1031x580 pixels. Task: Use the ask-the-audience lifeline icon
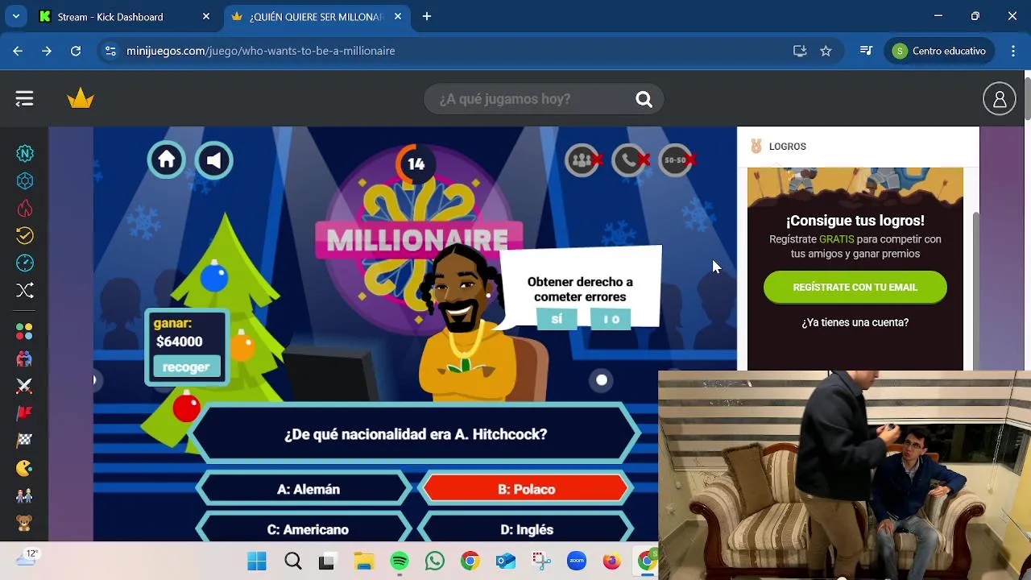[582, 160]
